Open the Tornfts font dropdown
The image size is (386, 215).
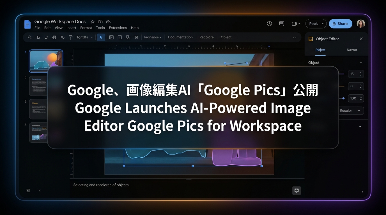[x=84, y=37]
